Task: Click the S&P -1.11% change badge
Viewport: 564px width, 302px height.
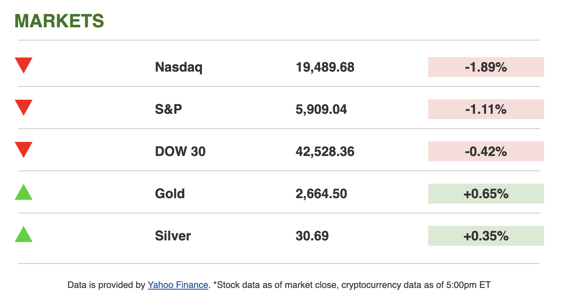Action: coord(486,109)
